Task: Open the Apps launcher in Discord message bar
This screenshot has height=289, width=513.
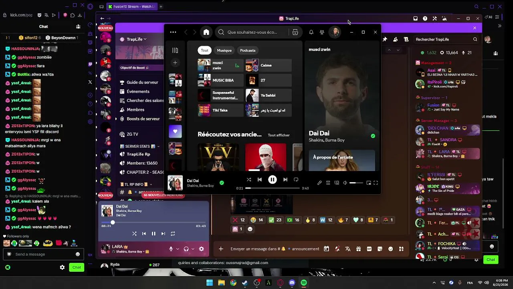Action: 401,249
